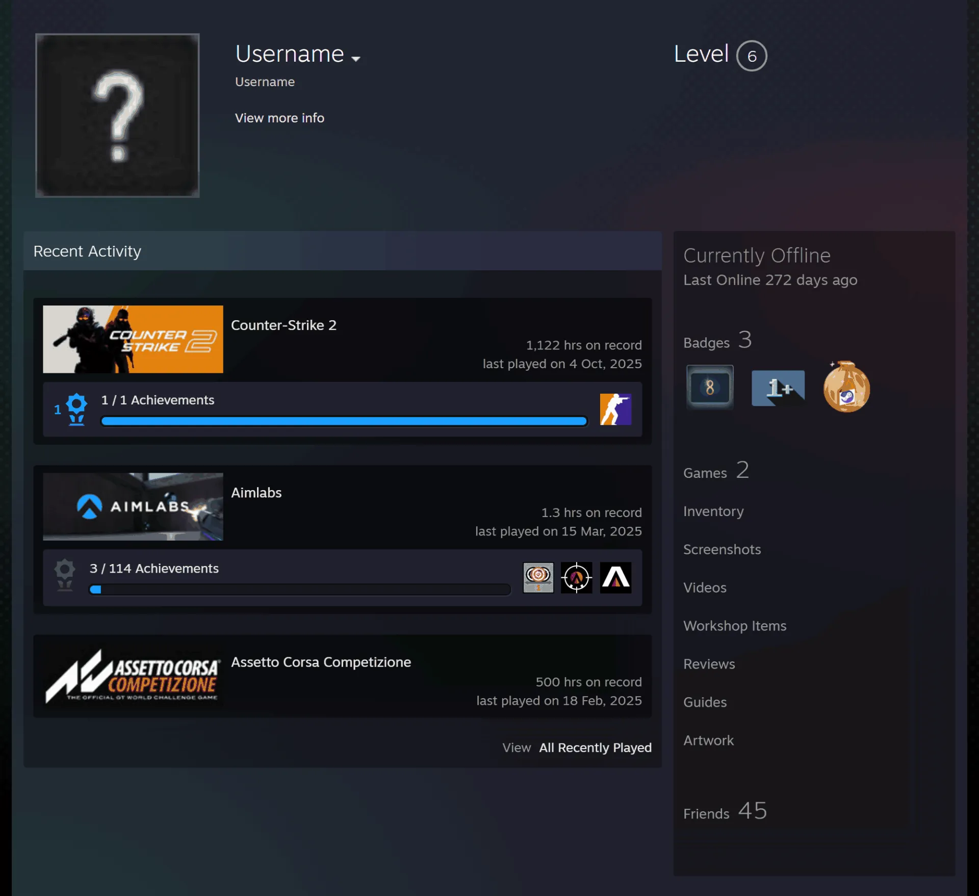Screen dimensions: 979x896
Task: Click View more info link
Action: [x=279, y=118]
